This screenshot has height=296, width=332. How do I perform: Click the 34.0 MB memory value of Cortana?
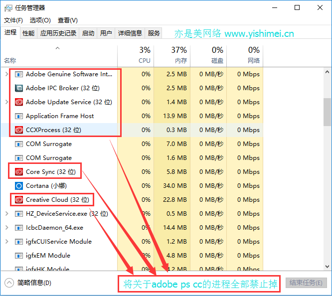coord(175,186)
